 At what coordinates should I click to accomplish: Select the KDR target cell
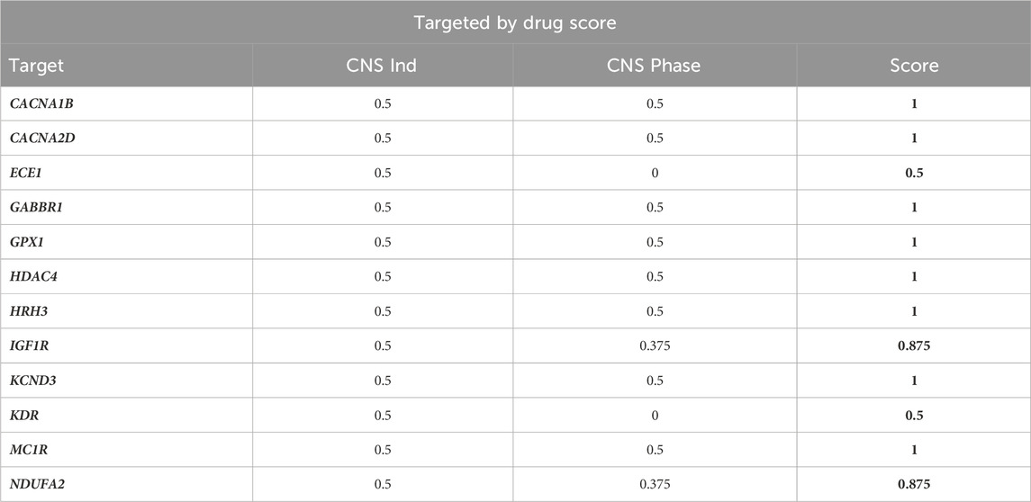[24, 416]
